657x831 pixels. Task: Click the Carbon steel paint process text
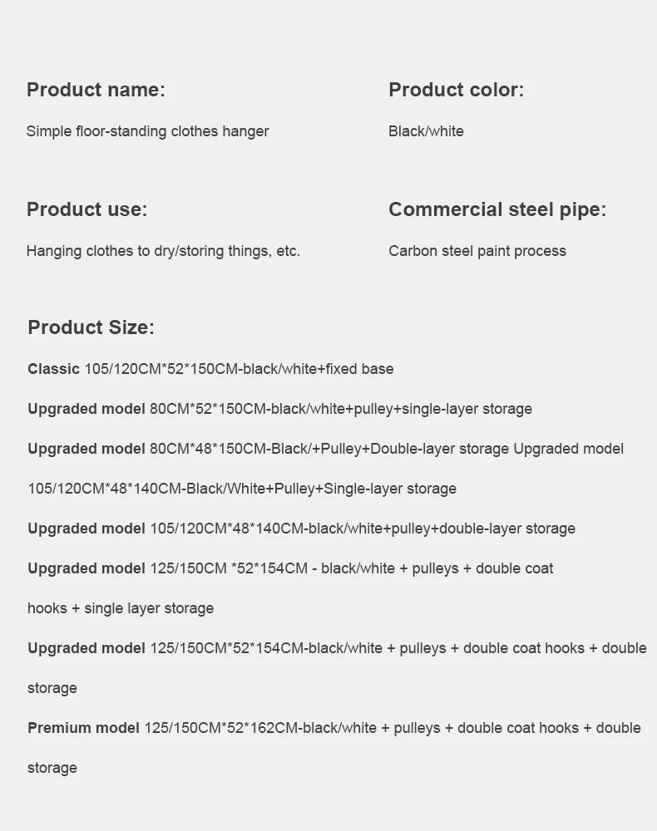[x=477, y=251]
